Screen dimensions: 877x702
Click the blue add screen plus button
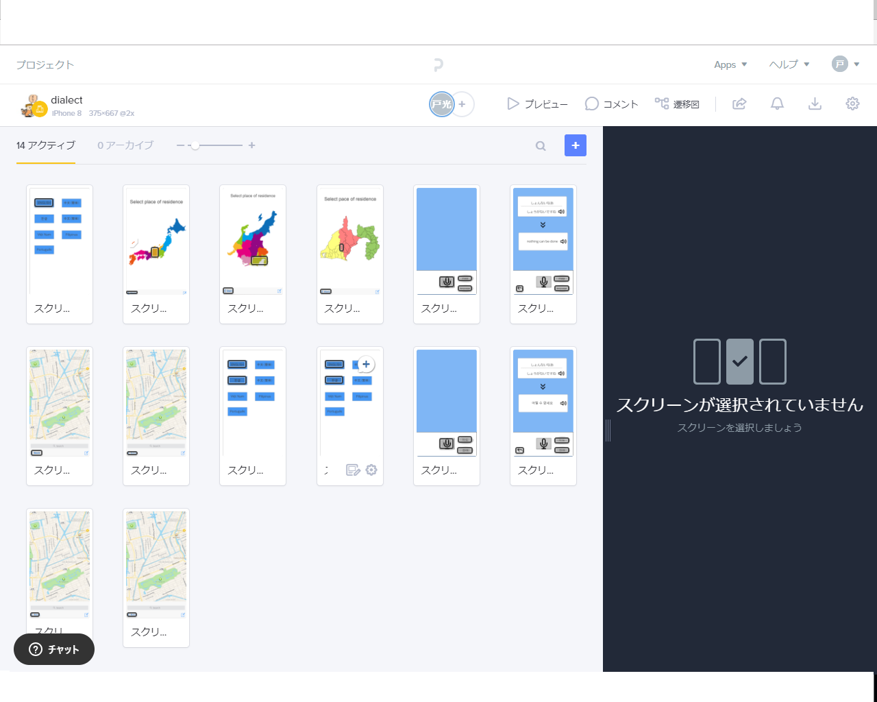(576, 145)
